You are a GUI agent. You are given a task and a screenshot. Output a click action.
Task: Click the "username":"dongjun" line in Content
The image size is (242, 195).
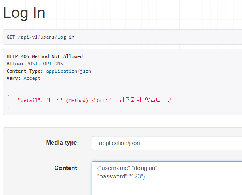pos(128,168)
